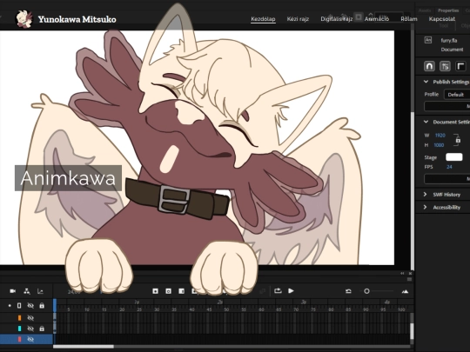Click the reset timeline zoom icon
Viewport: 470px width, 352px height.
(348, 291)
